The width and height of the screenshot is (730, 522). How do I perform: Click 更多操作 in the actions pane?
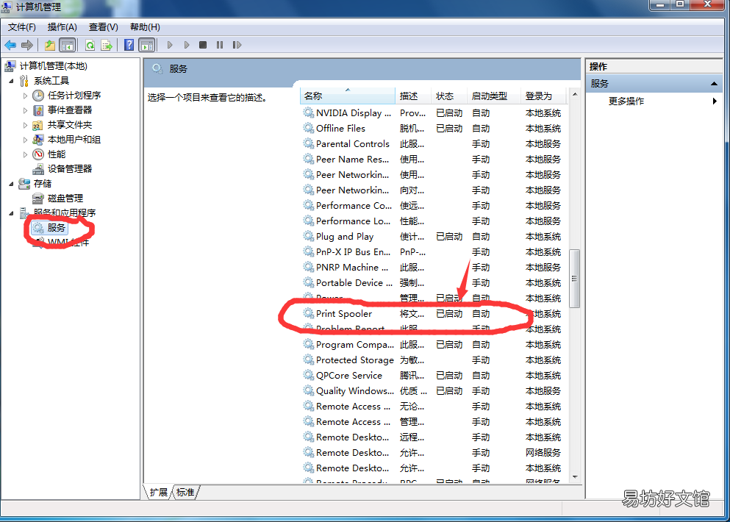[626, 101]
